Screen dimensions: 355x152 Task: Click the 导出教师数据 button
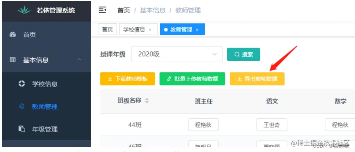coord(257,79)
